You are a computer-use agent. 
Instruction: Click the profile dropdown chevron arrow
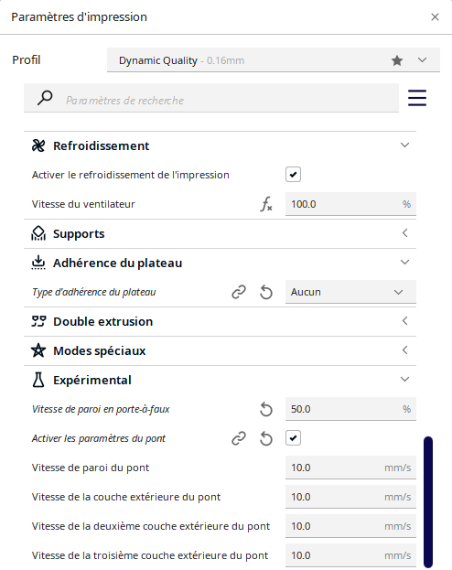422,60
